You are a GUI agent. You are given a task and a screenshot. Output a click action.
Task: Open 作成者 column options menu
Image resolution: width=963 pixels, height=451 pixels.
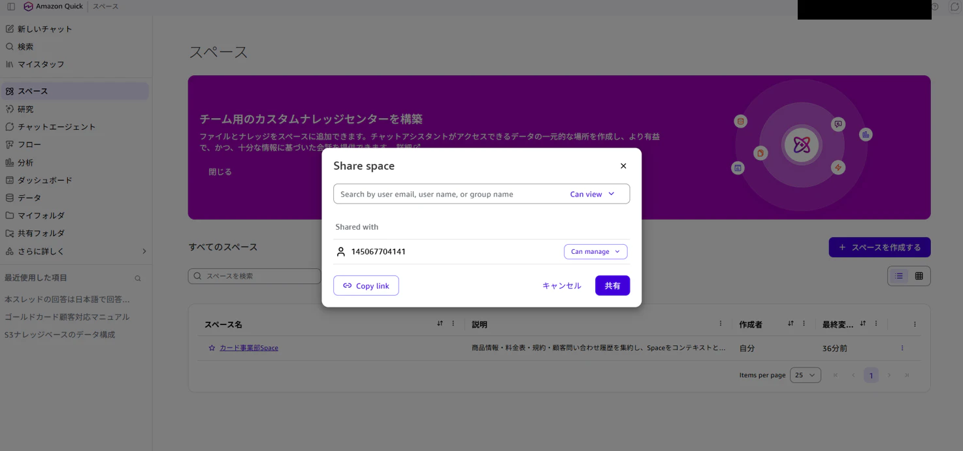[x=804, y=324]
